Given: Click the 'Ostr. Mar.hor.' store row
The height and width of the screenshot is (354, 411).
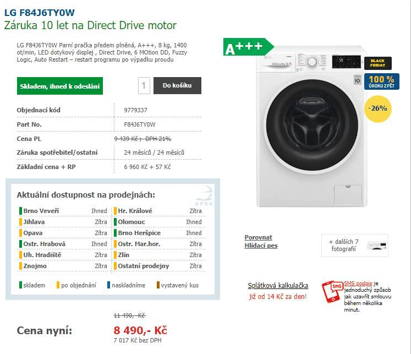Looking at the screenshot, I should [158, 244].
